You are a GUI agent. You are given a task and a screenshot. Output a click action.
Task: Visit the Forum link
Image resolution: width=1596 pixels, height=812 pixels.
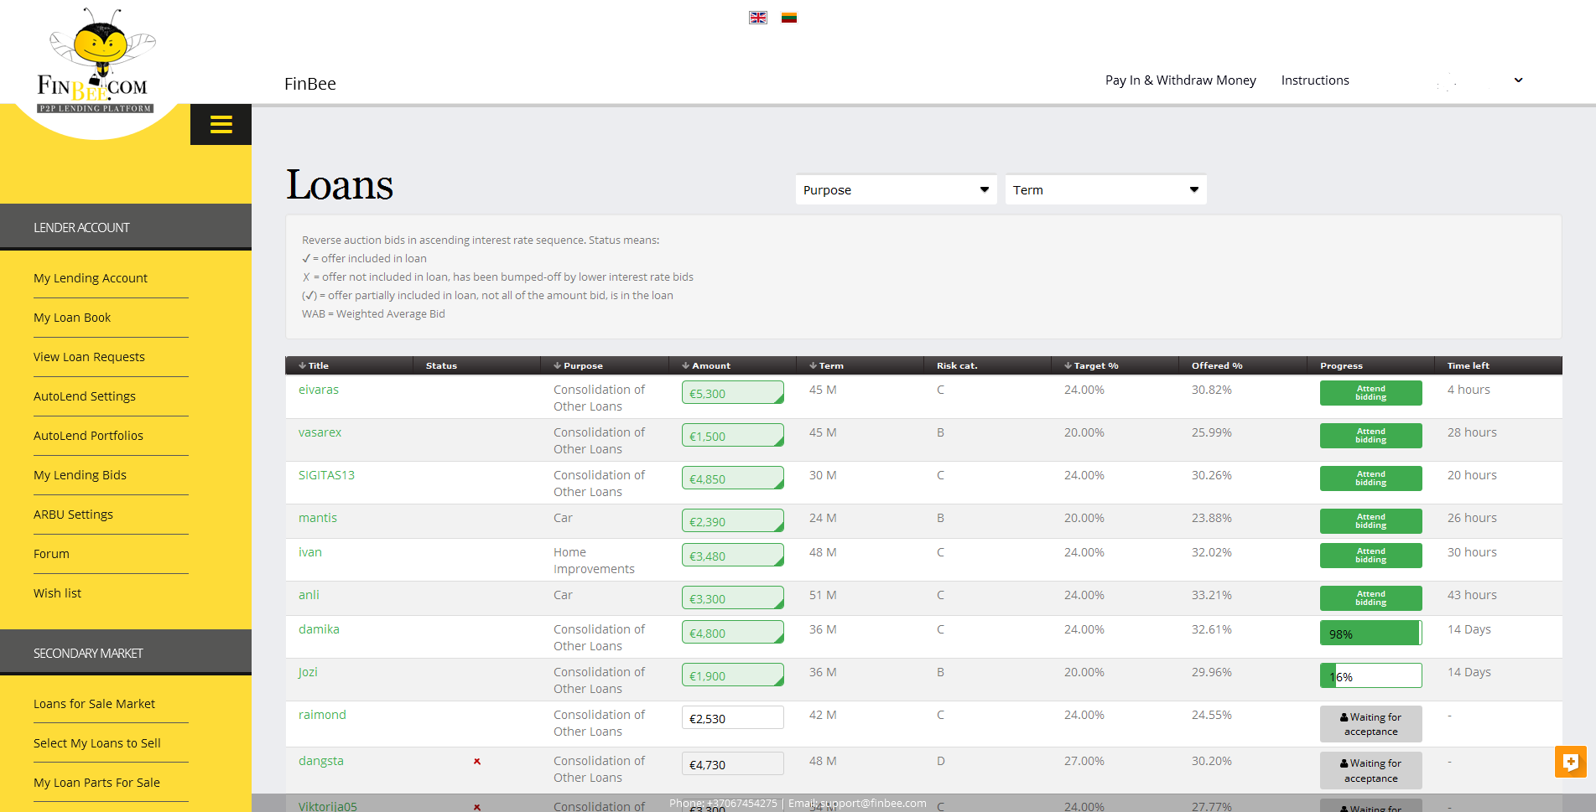[51, 554]
